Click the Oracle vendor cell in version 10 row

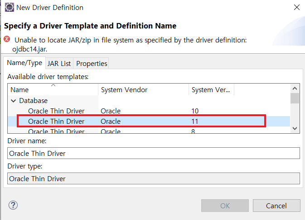[x=111, y=111]
